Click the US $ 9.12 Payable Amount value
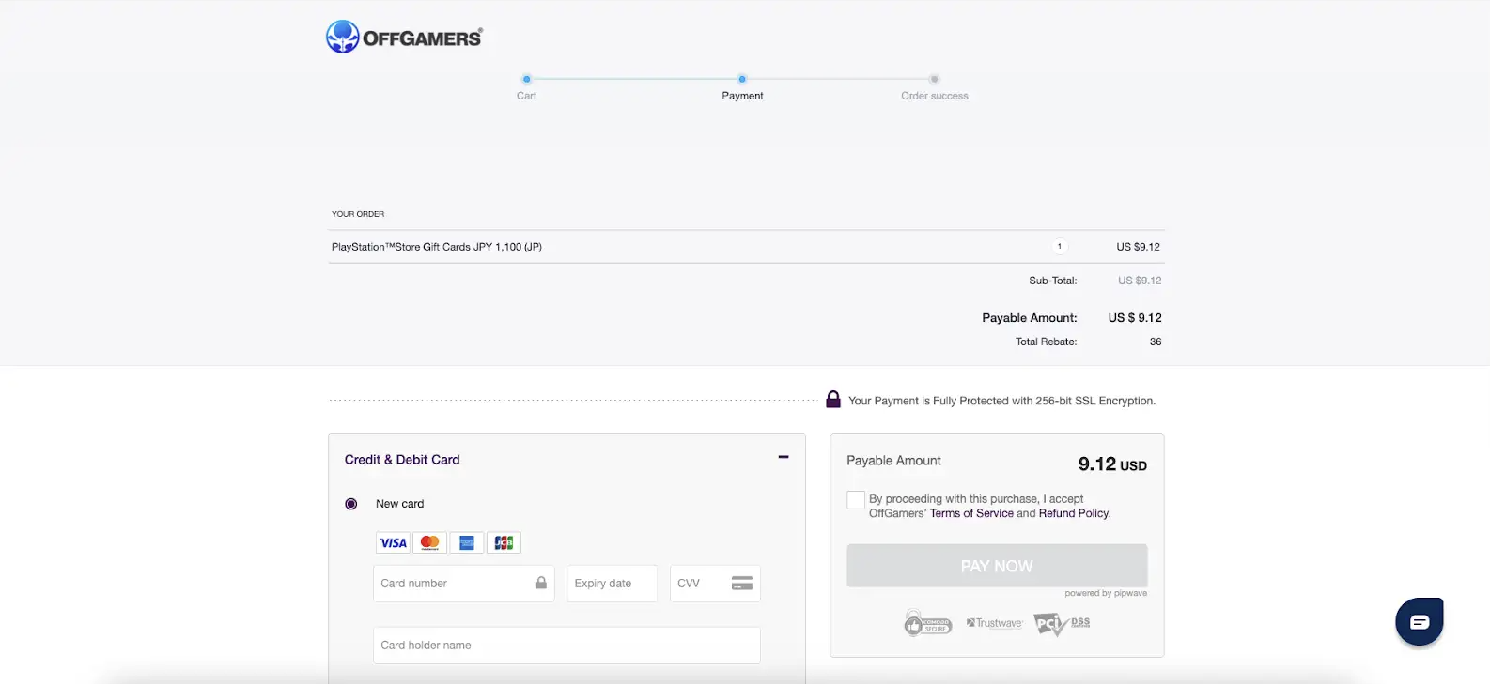The height and width of the screenshot is (684, 1490). coord(1135,318)
